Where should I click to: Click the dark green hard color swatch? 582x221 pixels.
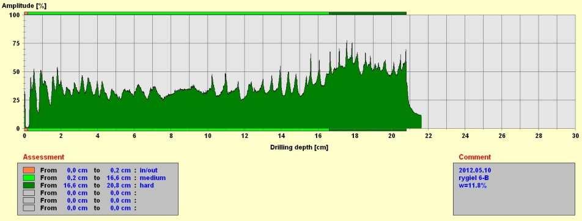(x=29, y=185)
